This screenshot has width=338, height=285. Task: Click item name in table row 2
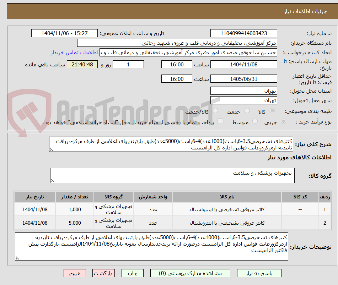click(x=227, y=223)
